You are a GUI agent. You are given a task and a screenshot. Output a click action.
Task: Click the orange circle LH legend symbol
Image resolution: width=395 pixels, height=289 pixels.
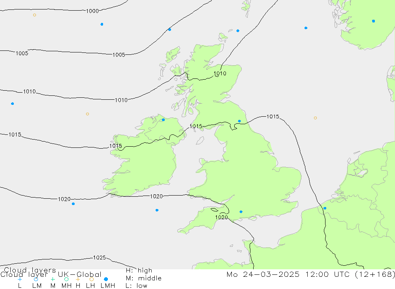(92, 279)
